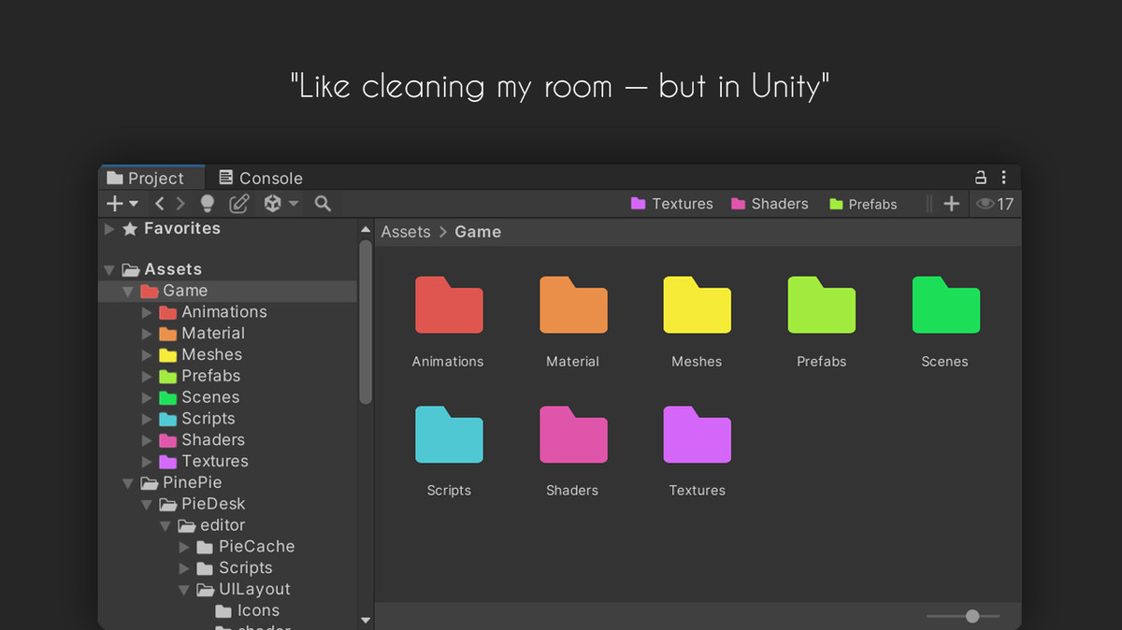Image resolution: width=1122 pixels, height=630 pixels.
Task: Select the green Scenes folder thumbnail
Action: [946, 306]
